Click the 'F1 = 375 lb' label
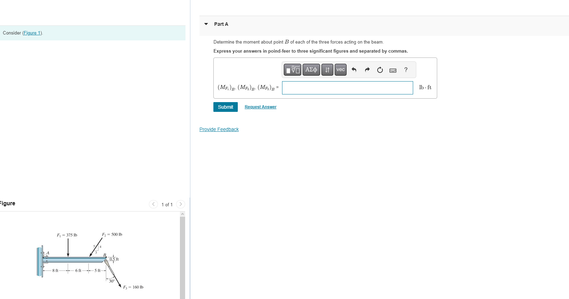Image resolution: width=569 pixels, height=299 pixels. pyautogui.click(x=67, y=235)
